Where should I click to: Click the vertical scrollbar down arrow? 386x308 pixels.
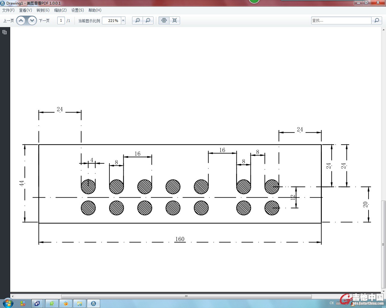384,291
